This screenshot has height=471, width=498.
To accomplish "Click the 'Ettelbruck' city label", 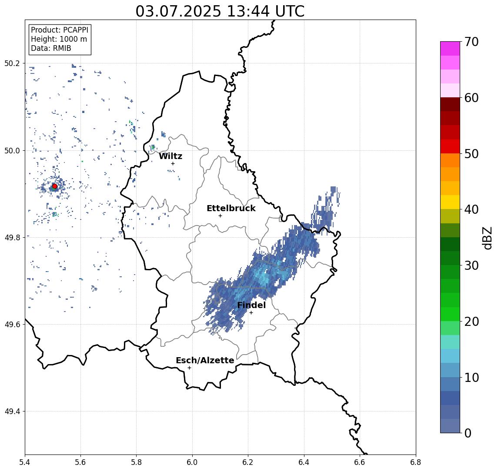I will [231, 208].
